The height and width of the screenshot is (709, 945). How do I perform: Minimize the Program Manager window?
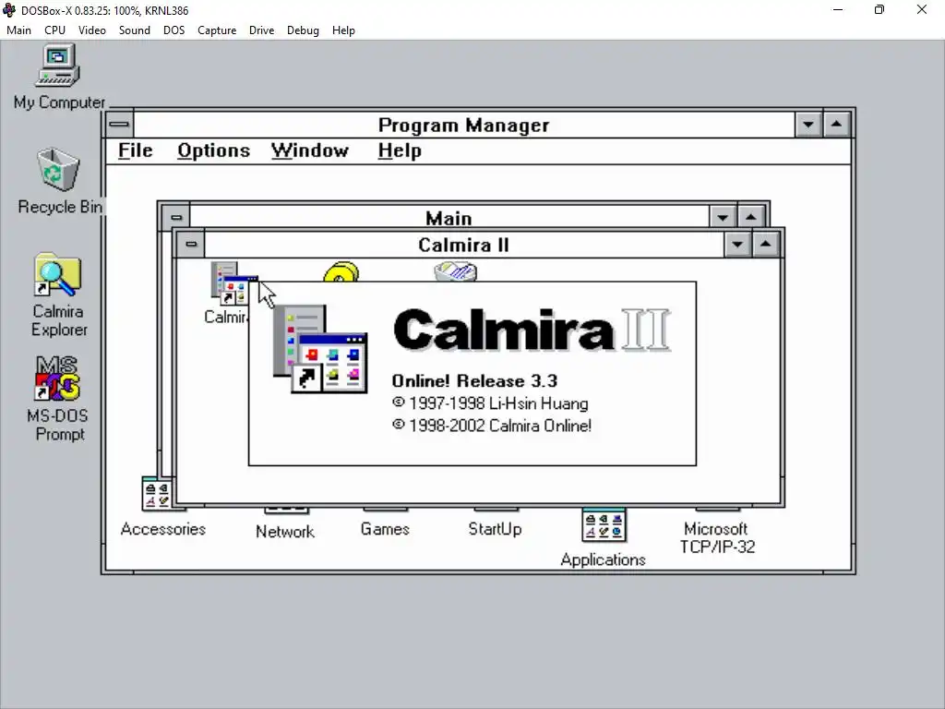pyautogui.click(x=808, y=125)
